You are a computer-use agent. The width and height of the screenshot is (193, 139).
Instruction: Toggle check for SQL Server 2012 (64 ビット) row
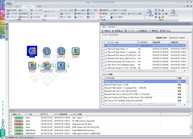click(x=106, y=55)
